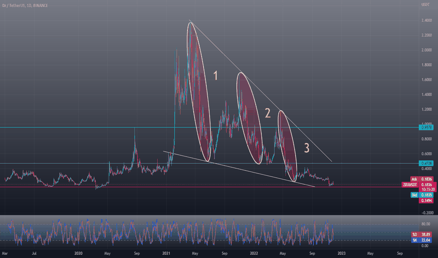Select the 0.4708 horizontal line price label
The width and height of the screenshot is (438, 258).
(426, 163)
